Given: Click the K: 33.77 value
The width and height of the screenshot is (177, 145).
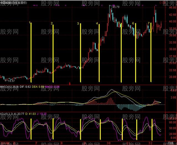Looking at the screenshot, I should coord(19,114).
